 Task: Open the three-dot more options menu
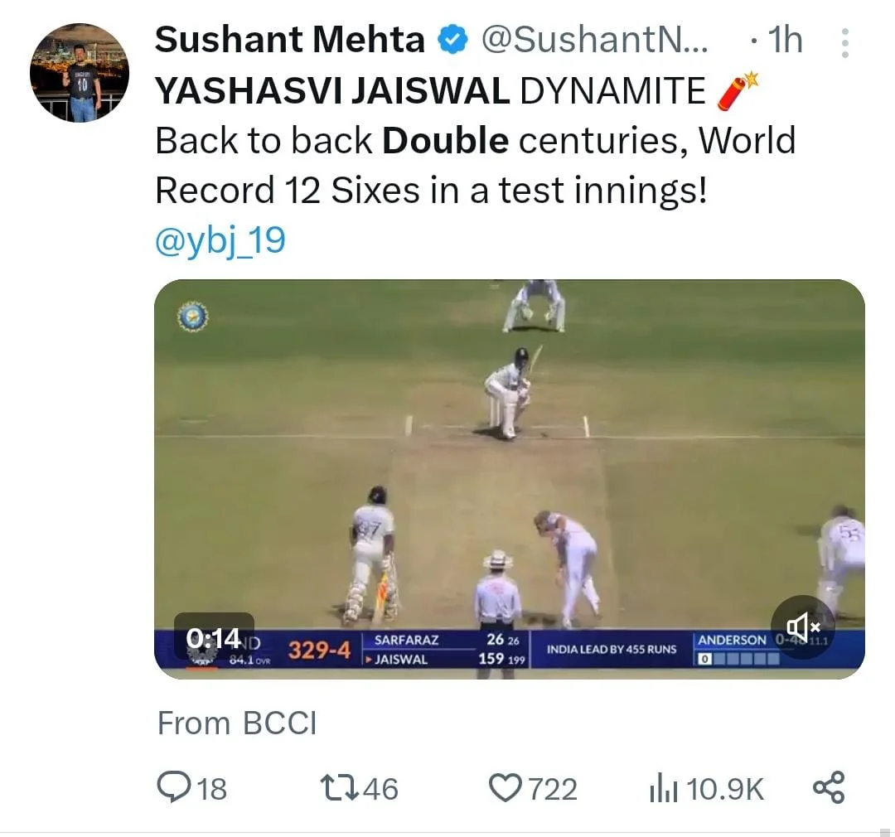tap(844, 43)
